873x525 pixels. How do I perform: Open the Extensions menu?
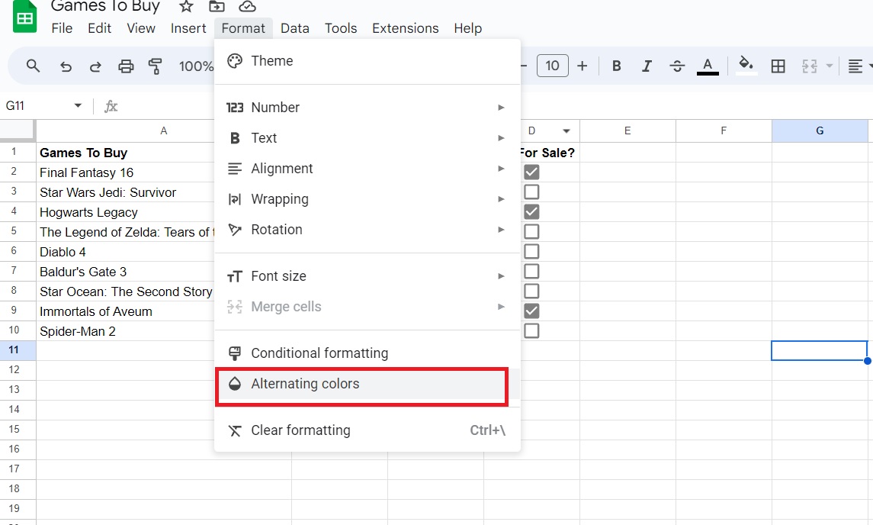pos(406,28)
